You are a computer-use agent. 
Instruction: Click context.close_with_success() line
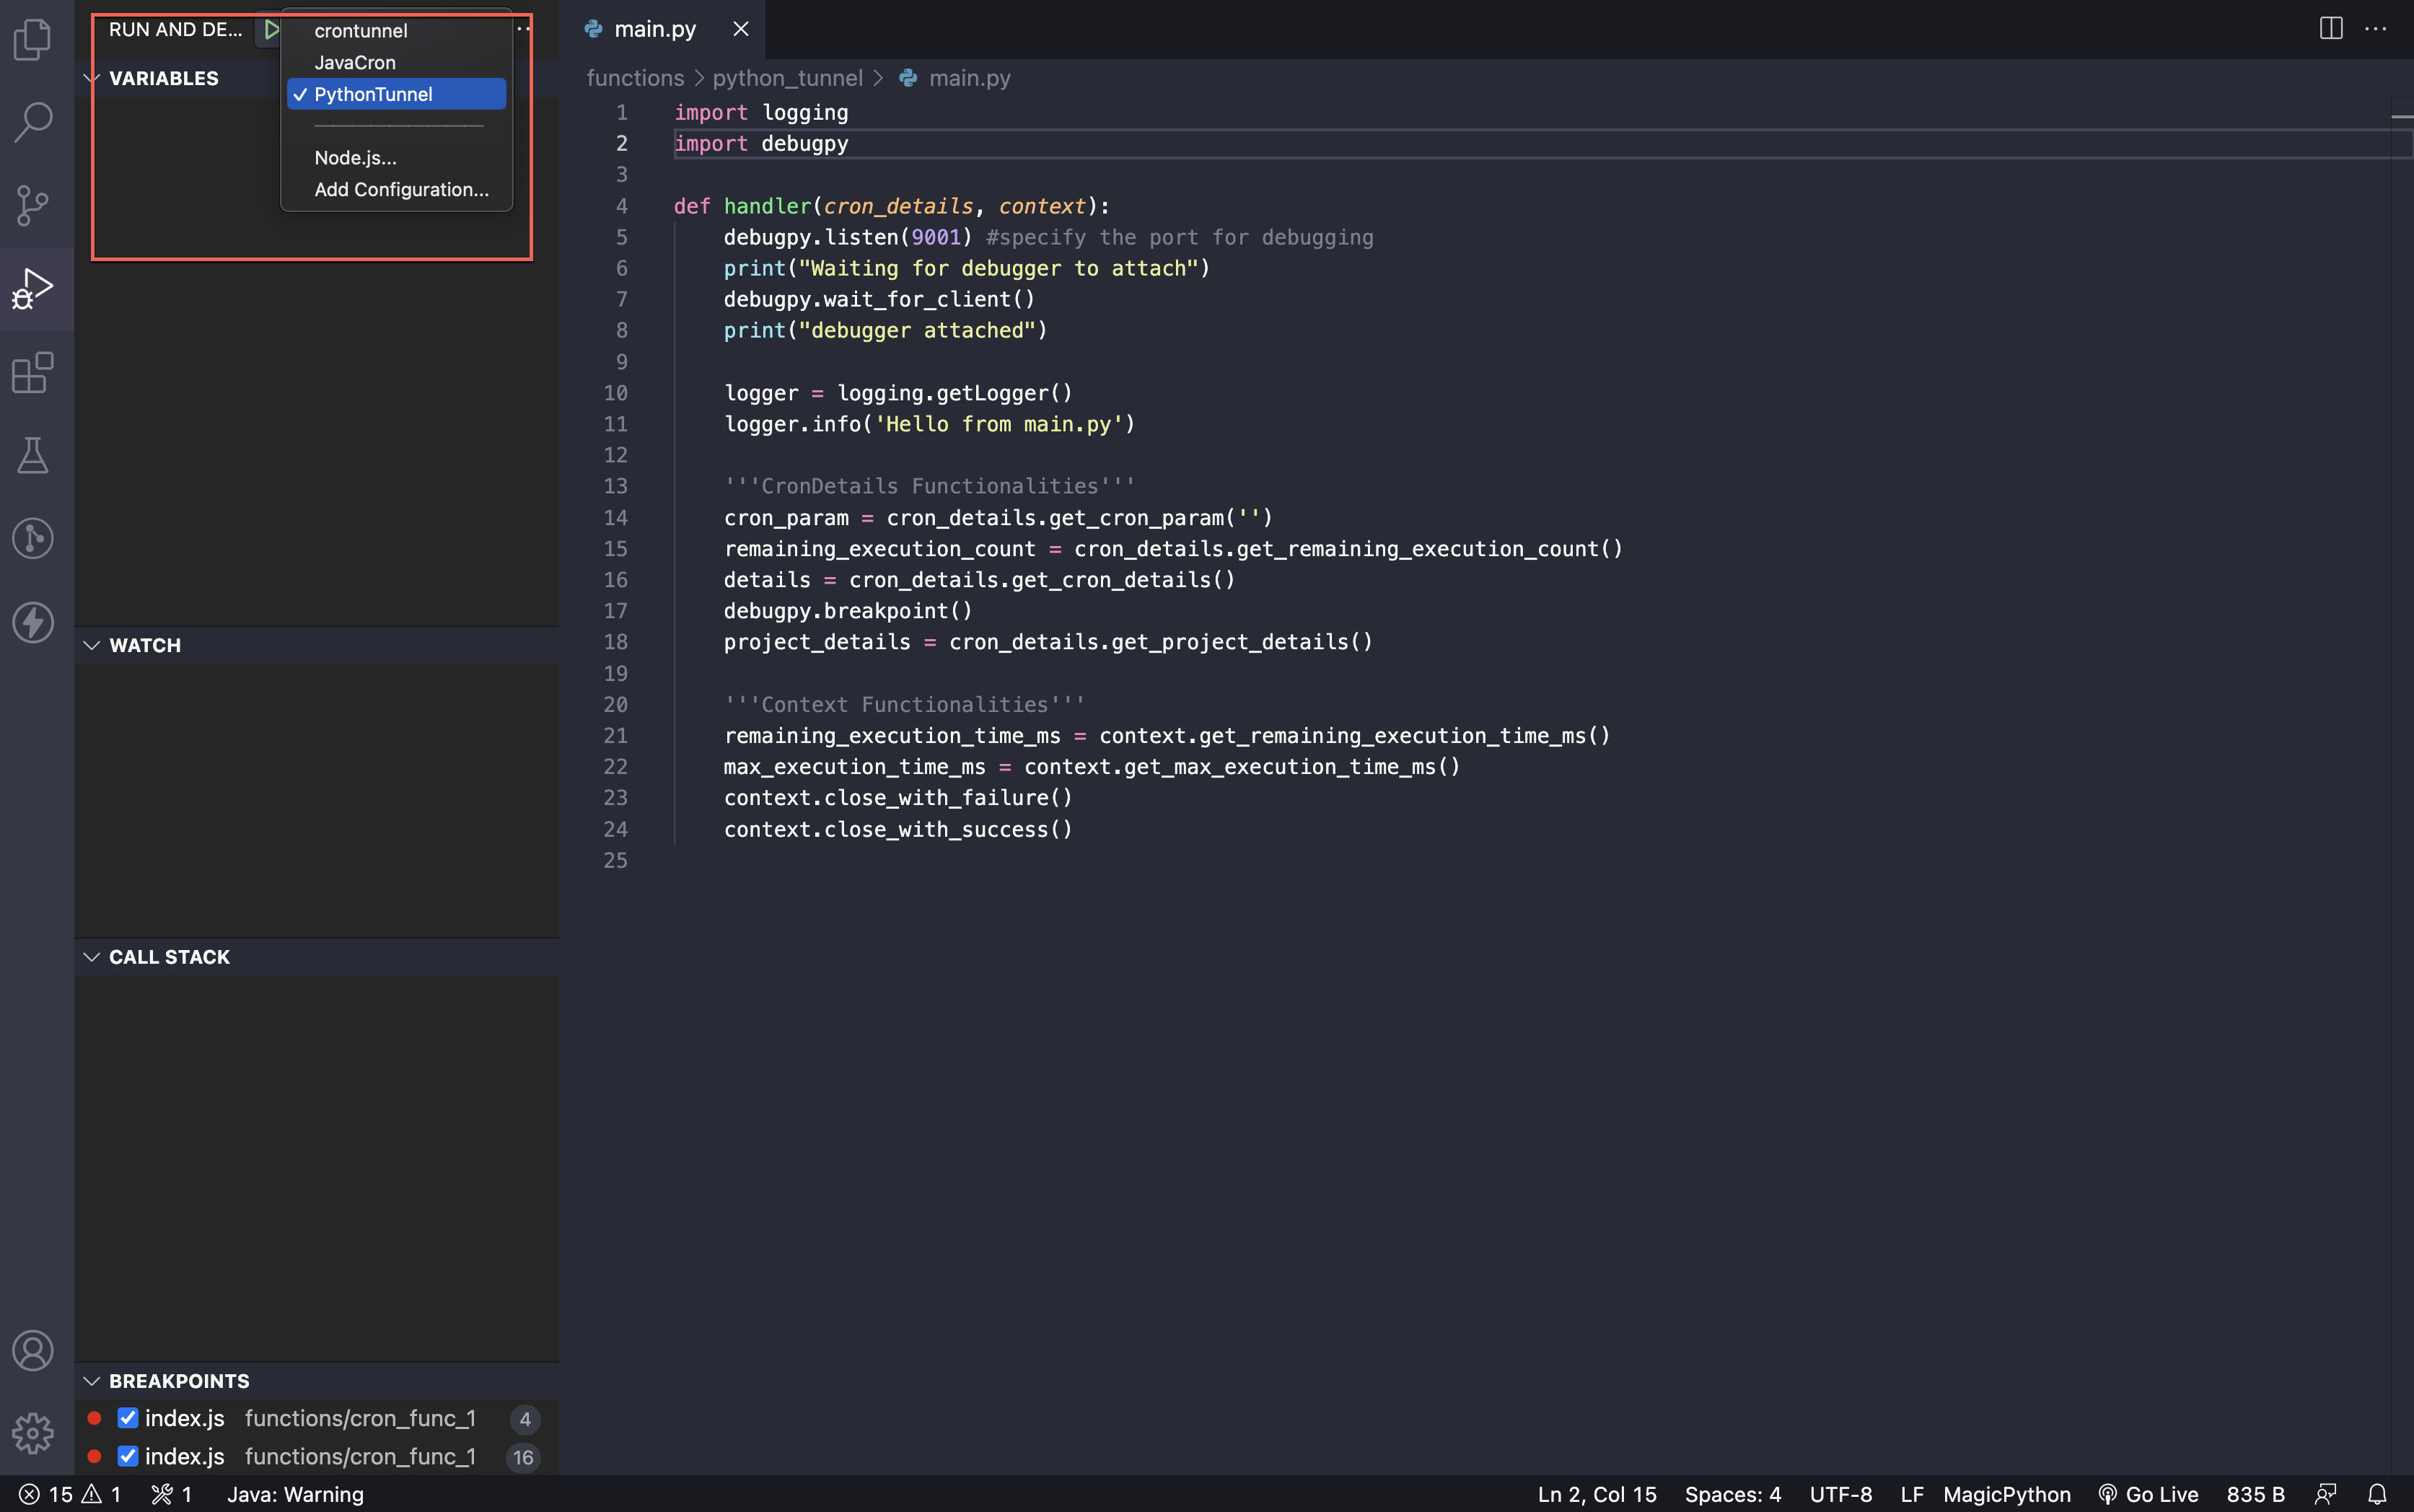(x=898, y=829)
